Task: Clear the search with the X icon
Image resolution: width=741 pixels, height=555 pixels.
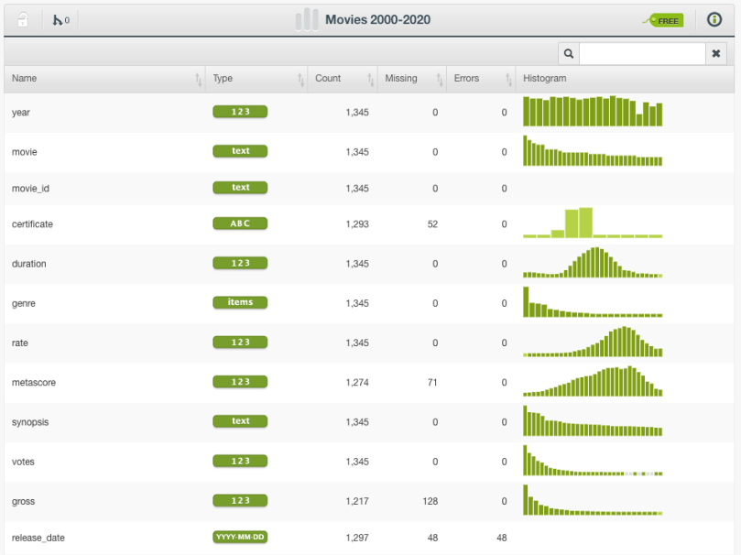Action: click(x=715, y=53)
